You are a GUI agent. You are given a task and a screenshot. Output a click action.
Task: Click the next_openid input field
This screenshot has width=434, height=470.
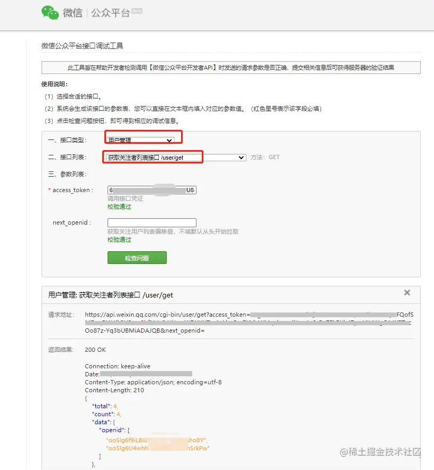point(151,222)
